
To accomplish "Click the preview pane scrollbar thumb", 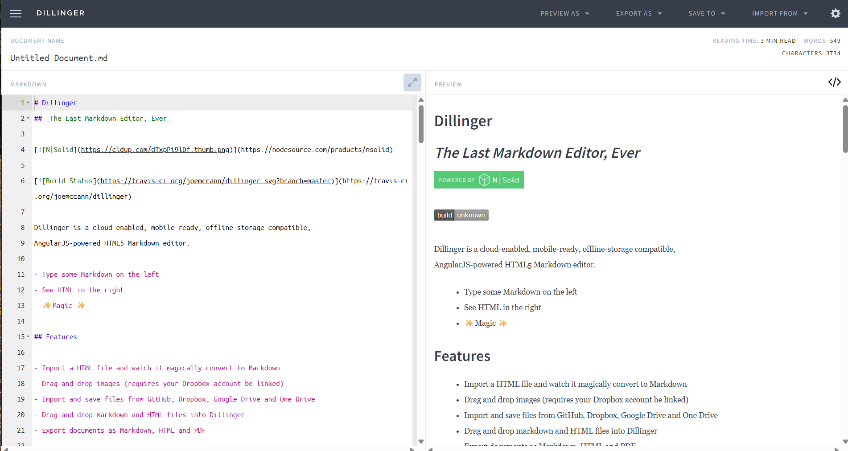I will (845, 128).
